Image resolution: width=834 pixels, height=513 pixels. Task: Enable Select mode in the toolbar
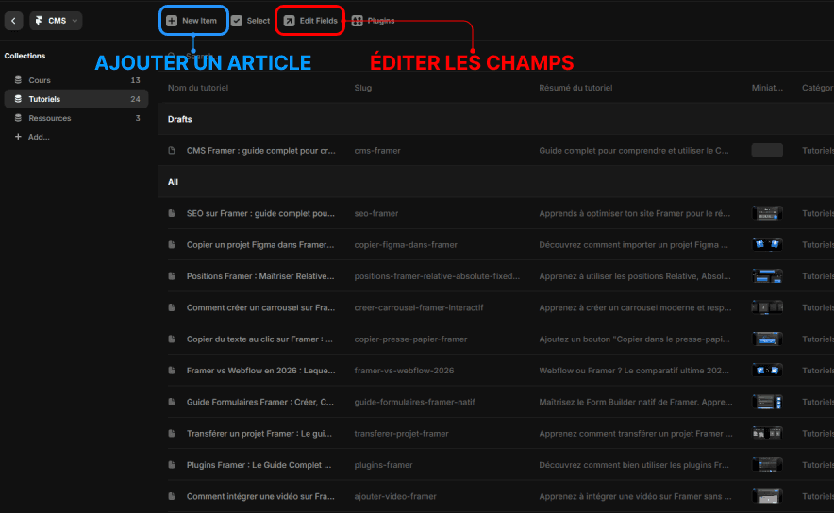tap(251, 21)
